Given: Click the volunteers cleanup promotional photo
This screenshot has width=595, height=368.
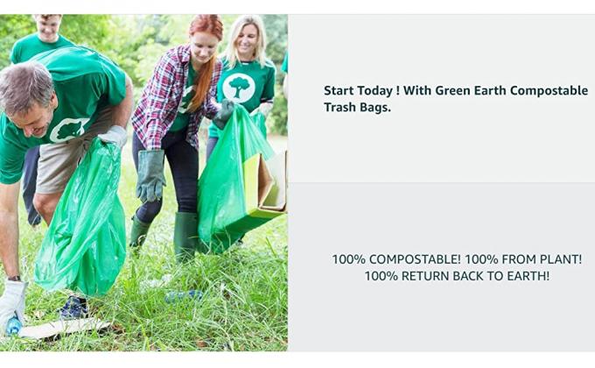Looking at the screenshot, I should [x=143, y=183].
